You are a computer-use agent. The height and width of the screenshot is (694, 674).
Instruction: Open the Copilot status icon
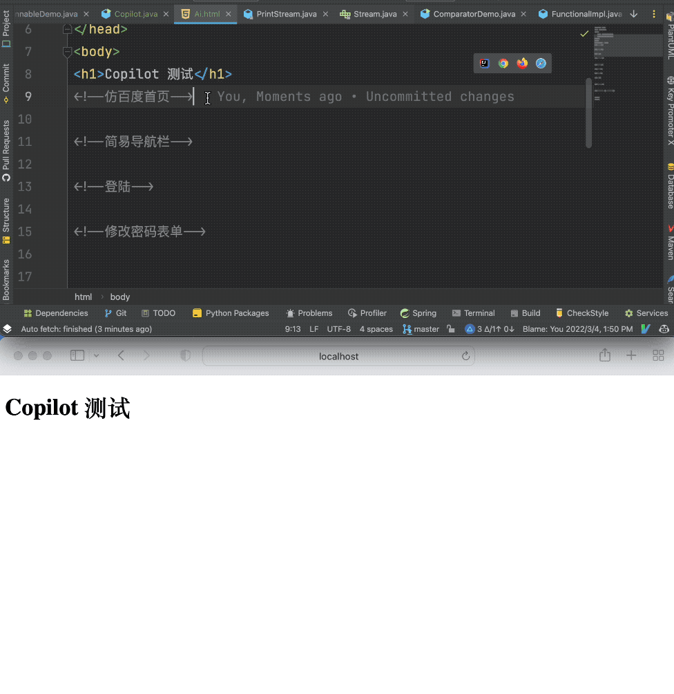click(664, 329)
